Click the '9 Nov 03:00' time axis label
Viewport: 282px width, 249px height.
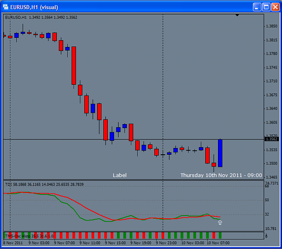coord(39,243)
